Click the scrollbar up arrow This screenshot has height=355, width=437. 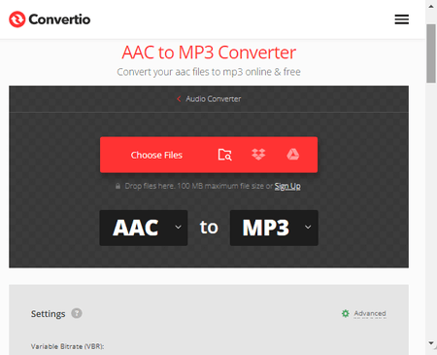pyautogui.click(x=431, y=6)
